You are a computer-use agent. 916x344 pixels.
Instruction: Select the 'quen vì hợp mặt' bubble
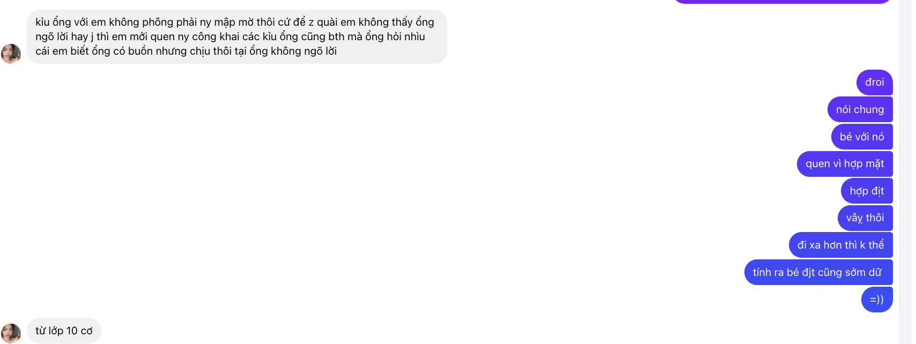coord(845,164)
